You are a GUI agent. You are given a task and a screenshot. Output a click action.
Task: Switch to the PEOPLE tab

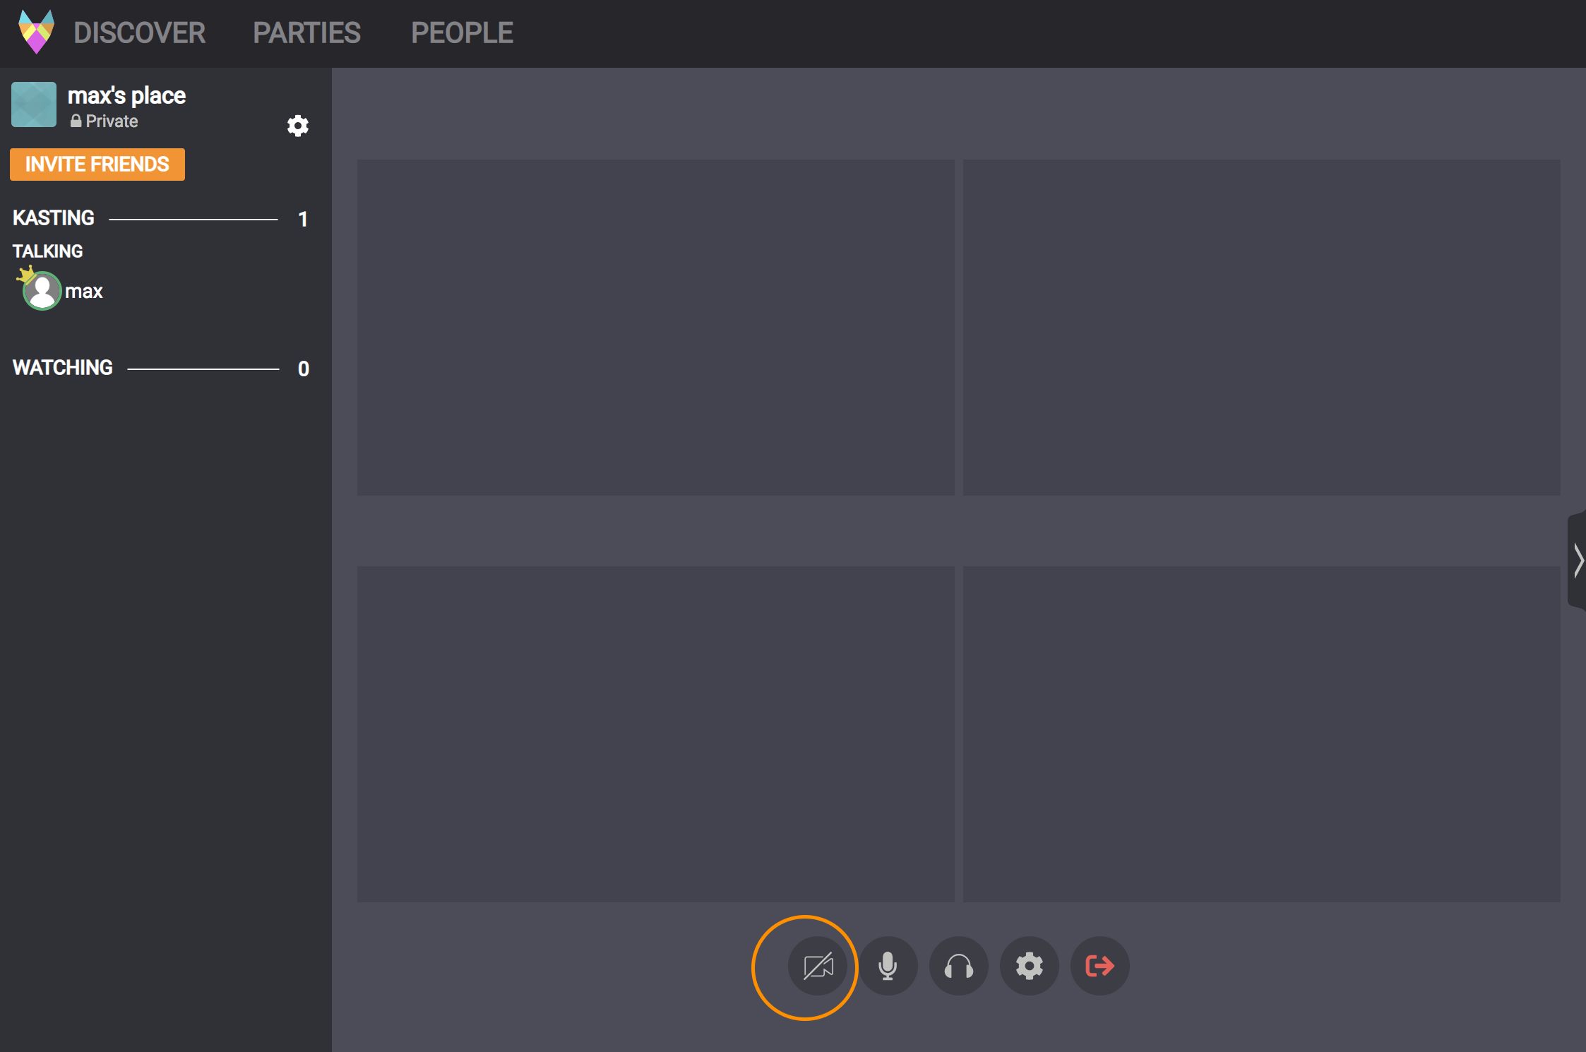(462, 32)
